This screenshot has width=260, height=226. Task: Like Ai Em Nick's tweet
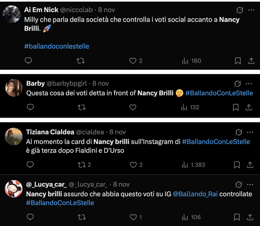[133, 61]
